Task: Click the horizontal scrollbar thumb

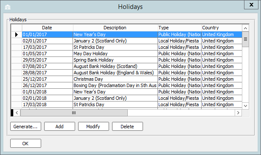Action: click(x=74, y=113)
